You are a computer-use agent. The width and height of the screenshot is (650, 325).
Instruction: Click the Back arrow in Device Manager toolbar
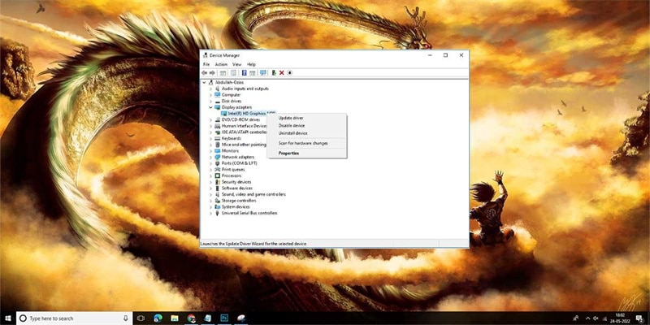click(x=205, y=72)
